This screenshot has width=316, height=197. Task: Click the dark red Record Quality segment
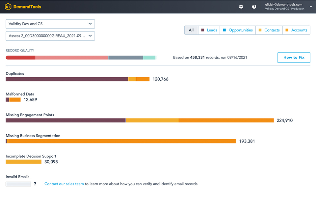coord(20,58)
